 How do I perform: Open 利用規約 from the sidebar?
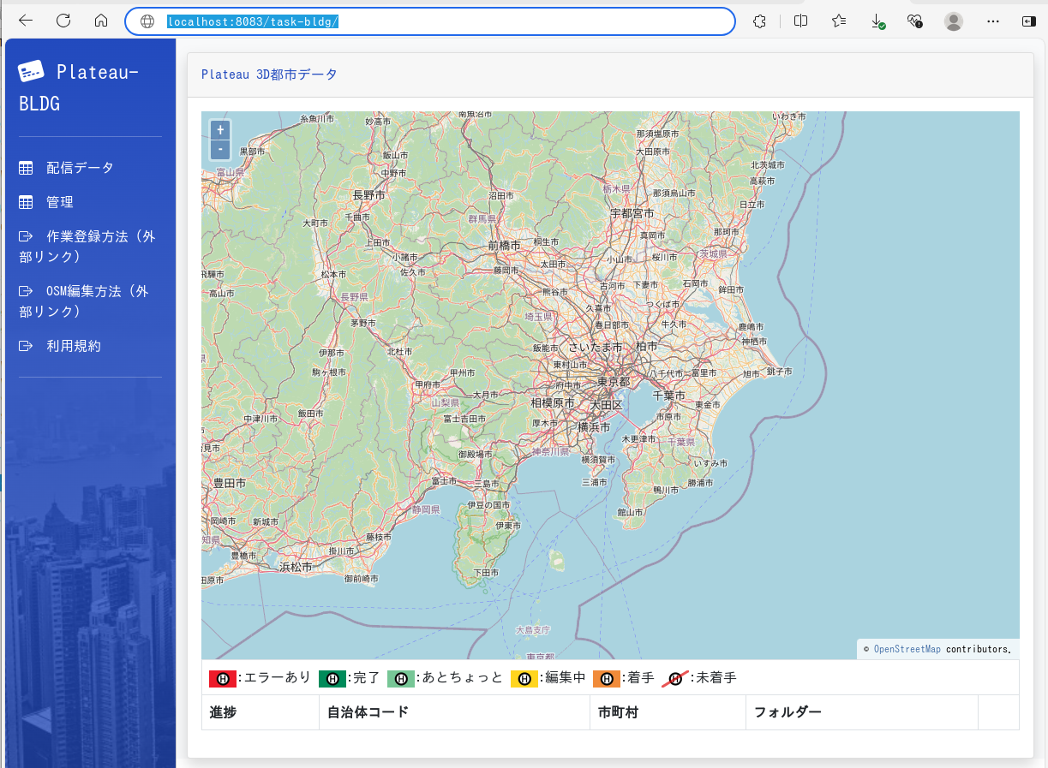74,346
